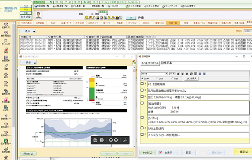
Task: Switch to the 検温表 tab
Action: 120,23
